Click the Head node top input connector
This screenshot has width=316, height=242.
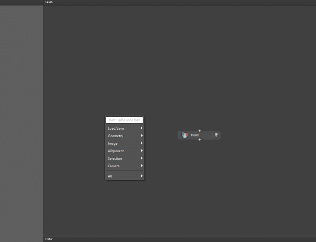[199, 130]
